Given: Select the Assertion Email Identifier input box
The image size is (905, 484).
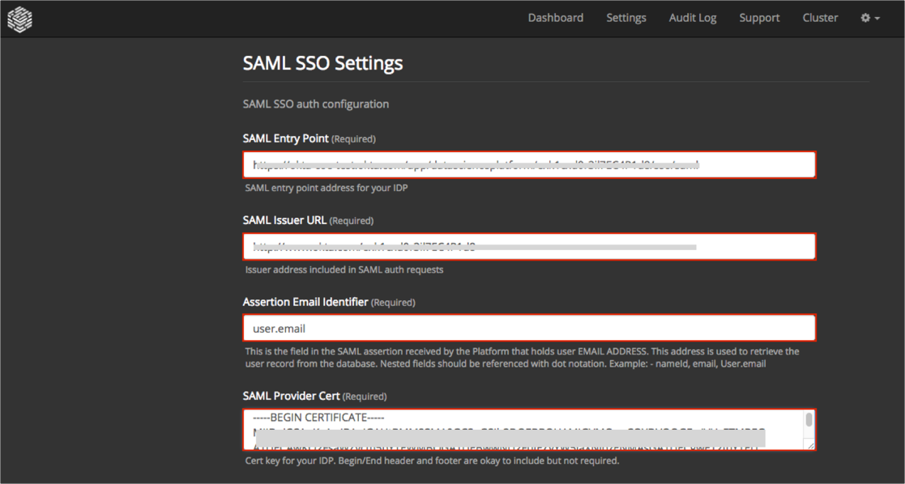Looking at the screenshot, I should [x=528, y=328].
